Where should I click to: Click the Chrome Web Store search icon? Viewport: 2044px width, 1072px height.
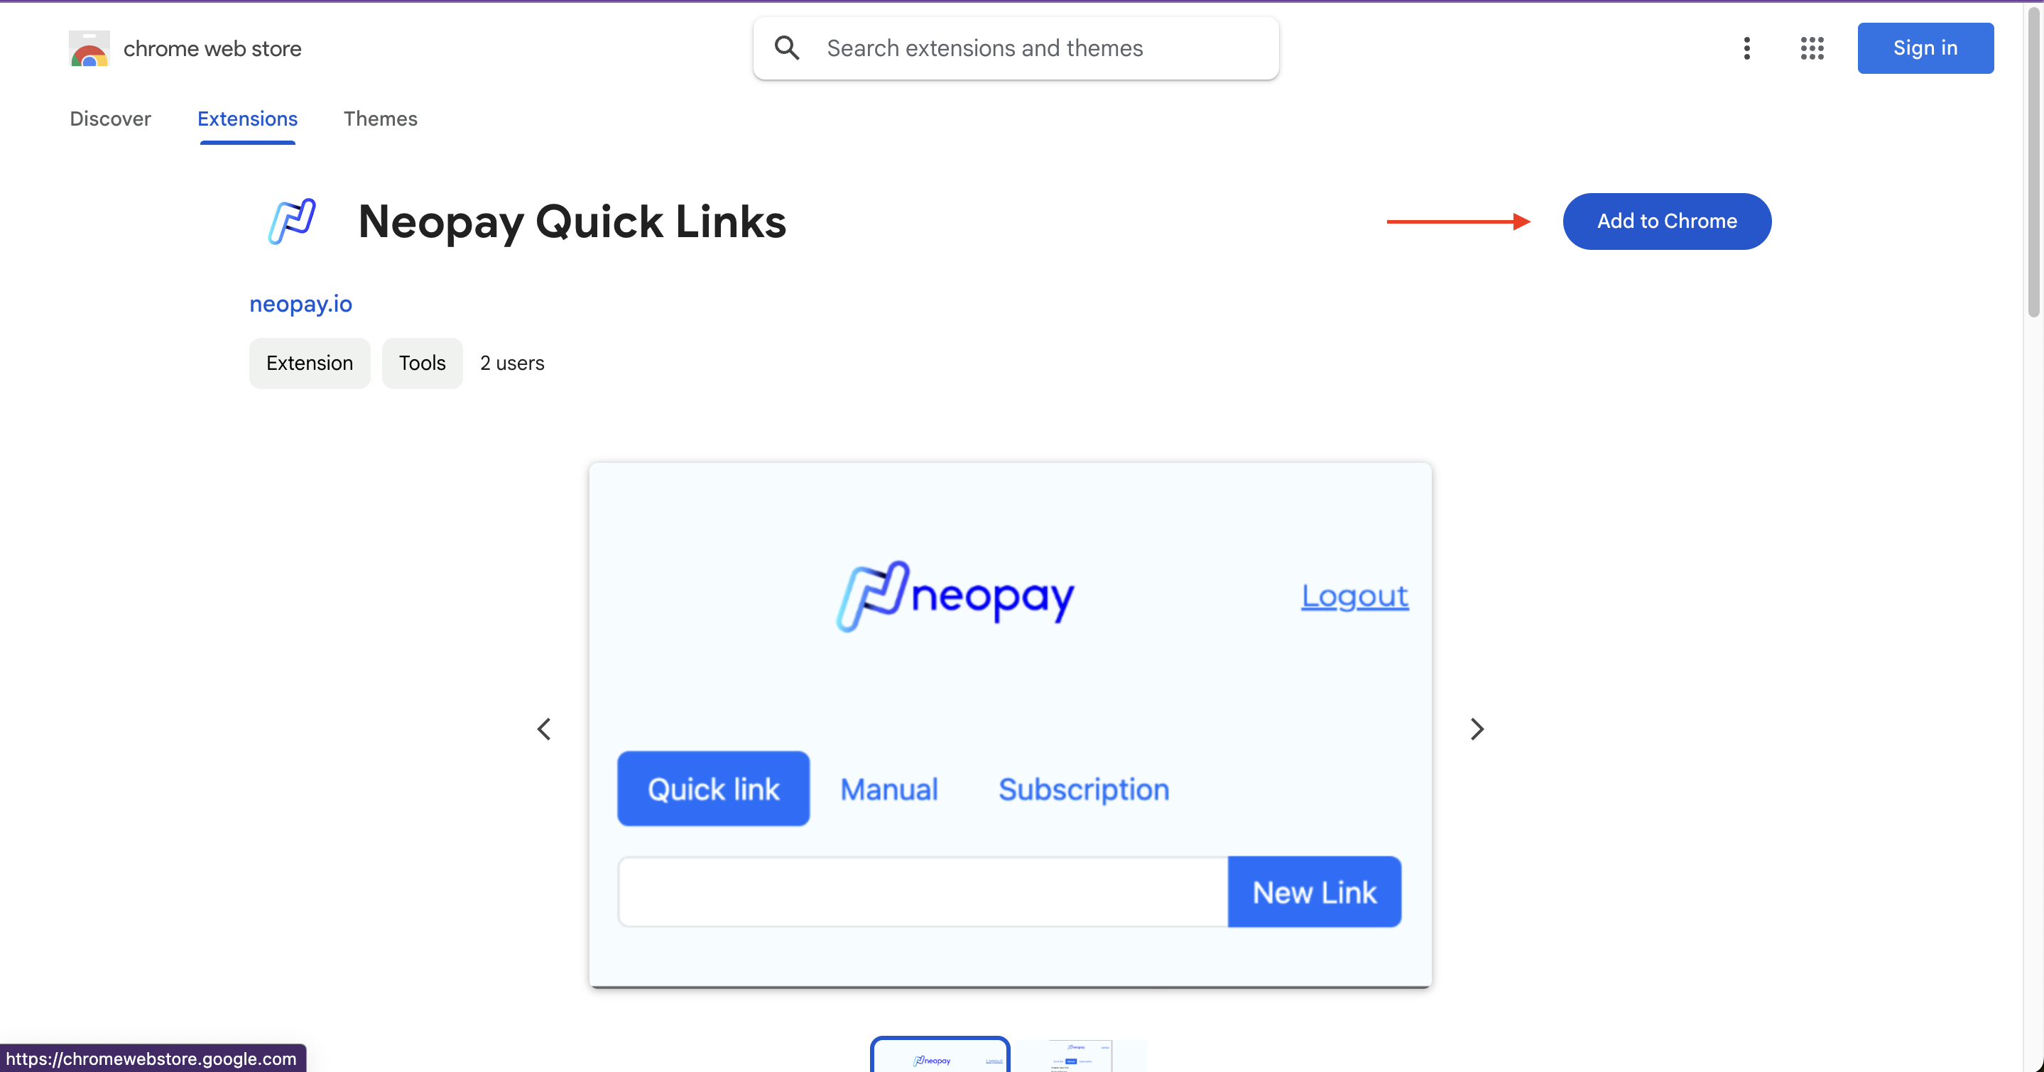tap(784, 49)
